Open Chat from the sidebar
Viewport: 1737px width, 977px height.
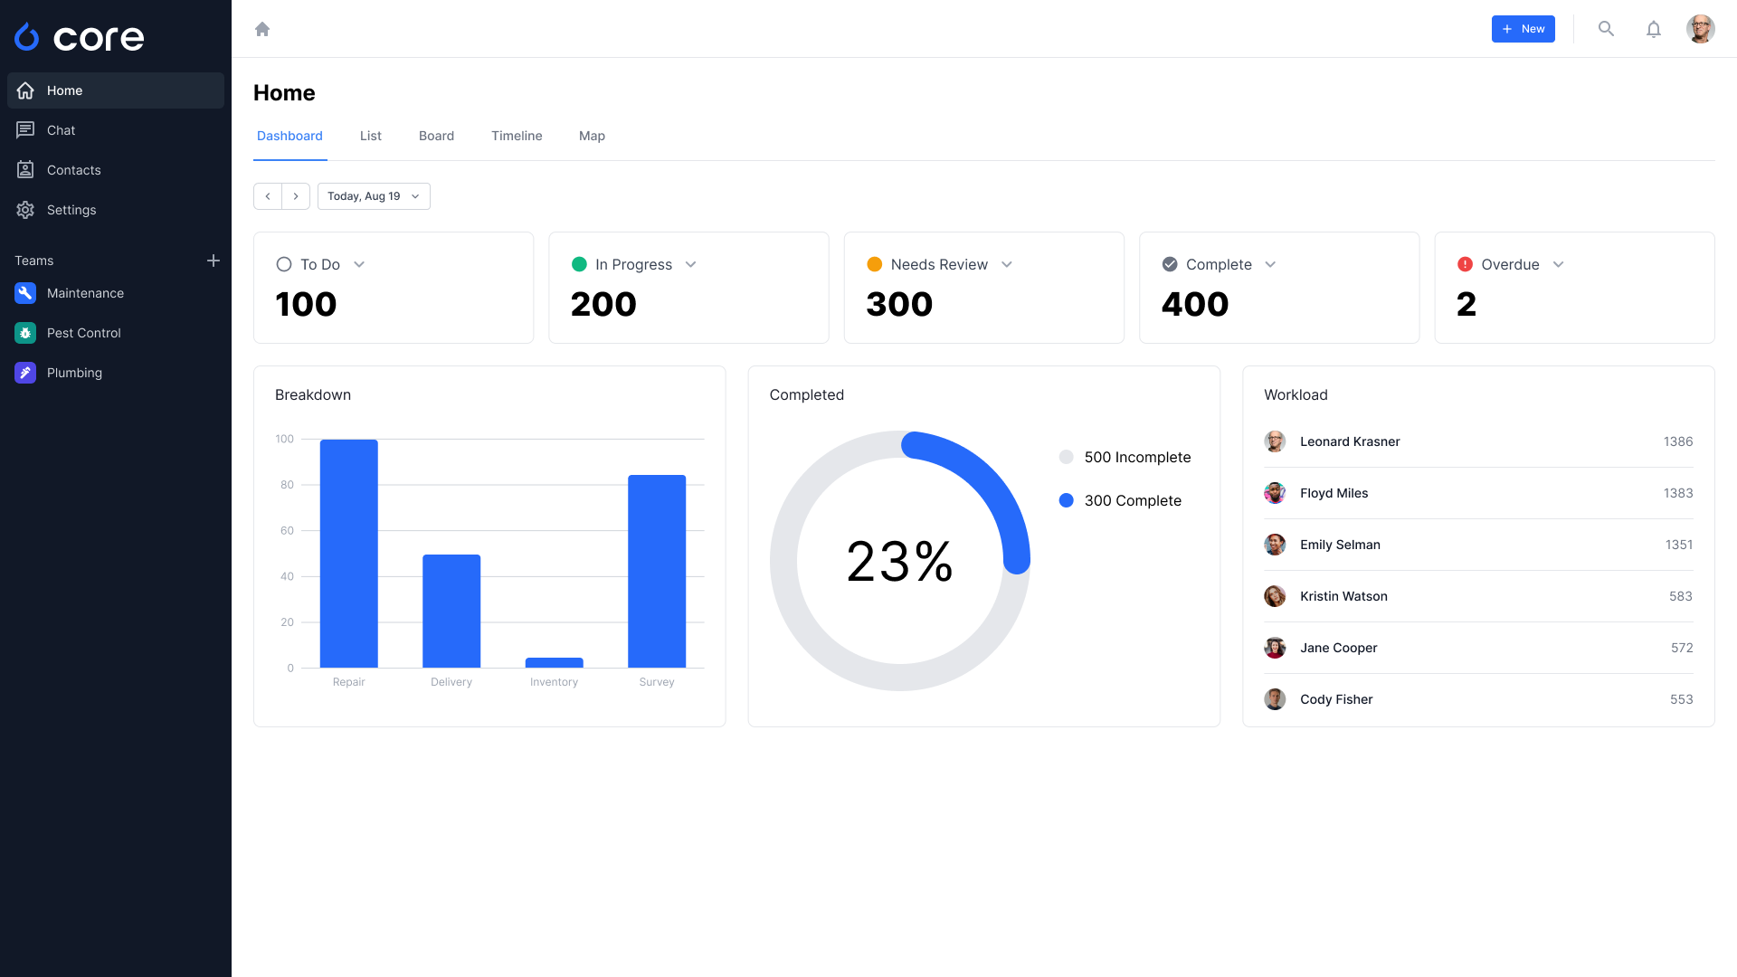[x=61, y=130]
